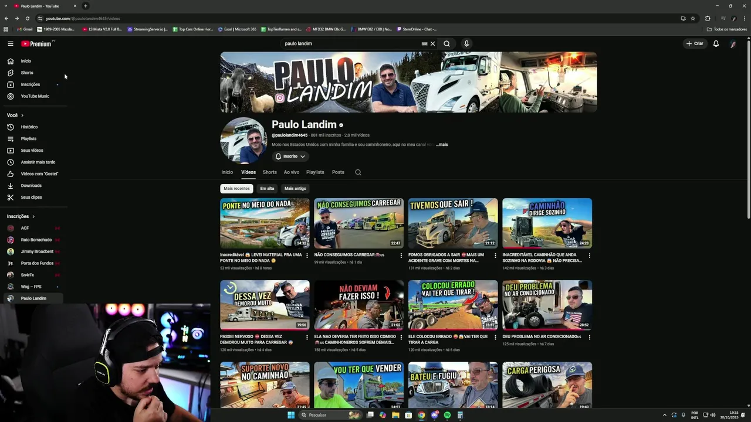The image size is (751, 422).
Task: Play DEU PROBLEMA NO AR CONDICIONADO thumbnail
Action: pos(547,305)
